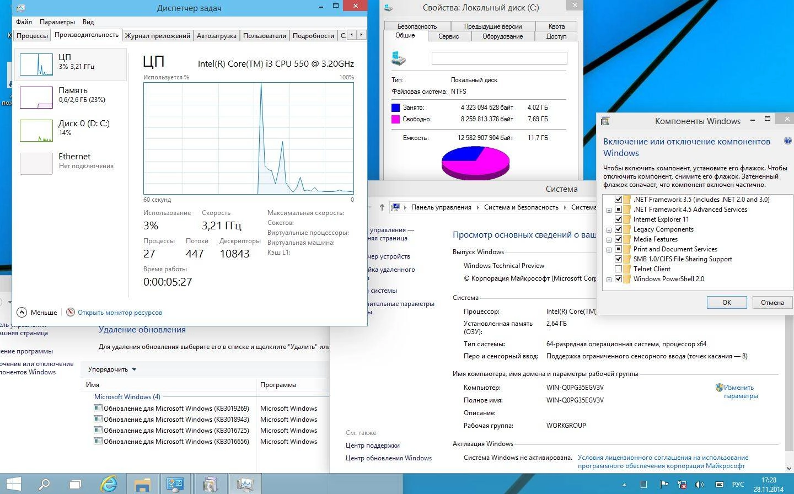Select Memory graph thumbnail in Task Manager
794x494 pixels.
pyautogui.click(x=36, y=98)
